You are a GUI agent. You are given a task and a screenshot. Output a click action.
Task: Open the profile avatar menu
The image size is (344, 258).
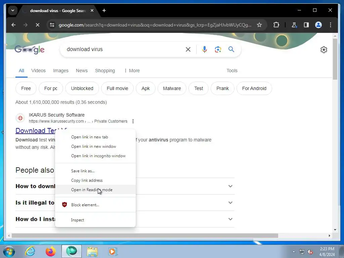318,25
